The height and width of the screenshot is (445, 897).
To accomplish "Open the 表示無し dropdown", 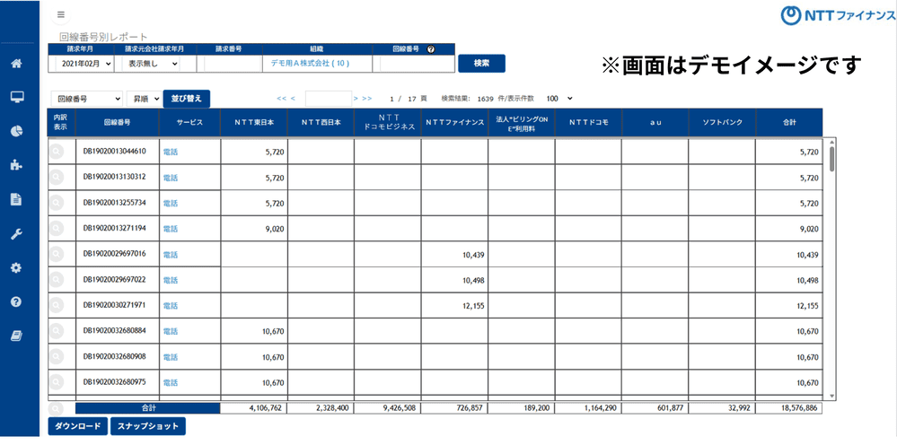I will coord(152,64).
